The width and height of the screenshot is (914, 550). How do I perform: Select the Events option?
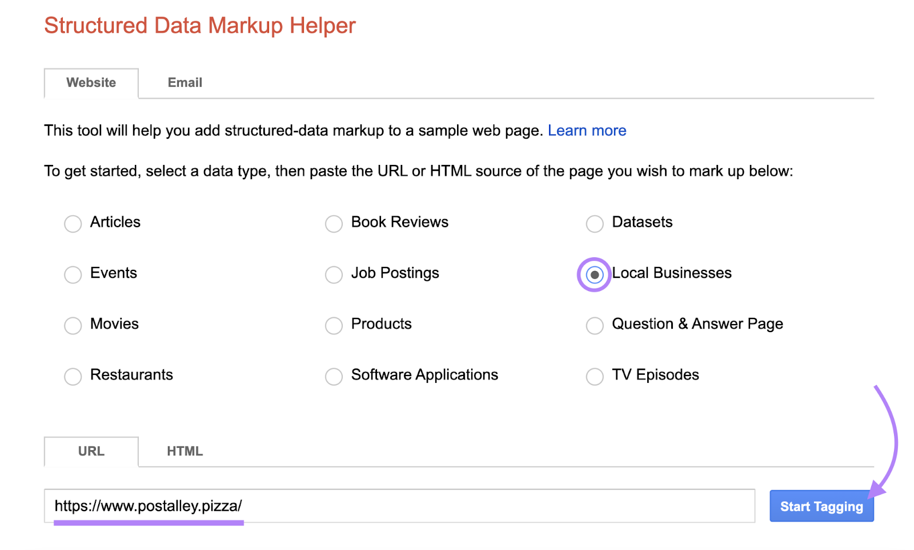click(73, 274)
